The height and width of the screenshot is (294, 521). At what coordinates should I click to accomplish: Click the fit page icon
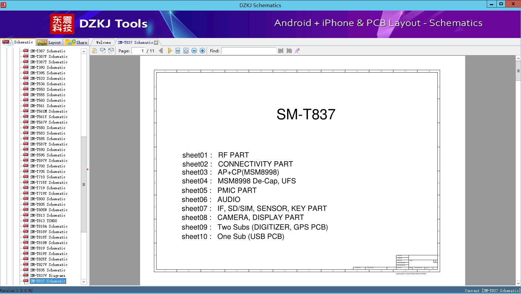(186, 51)
